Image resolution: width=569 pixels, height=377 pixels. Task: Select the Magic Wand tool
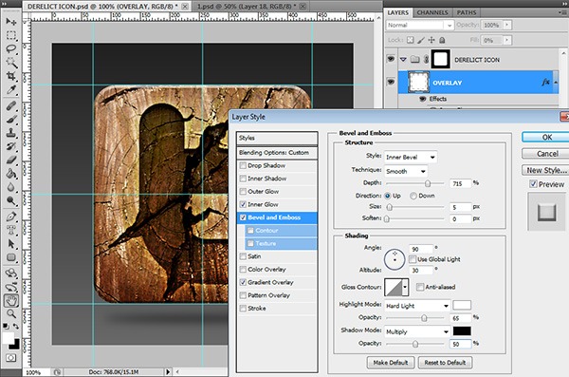pyautogui.click(x=10, y=63)
